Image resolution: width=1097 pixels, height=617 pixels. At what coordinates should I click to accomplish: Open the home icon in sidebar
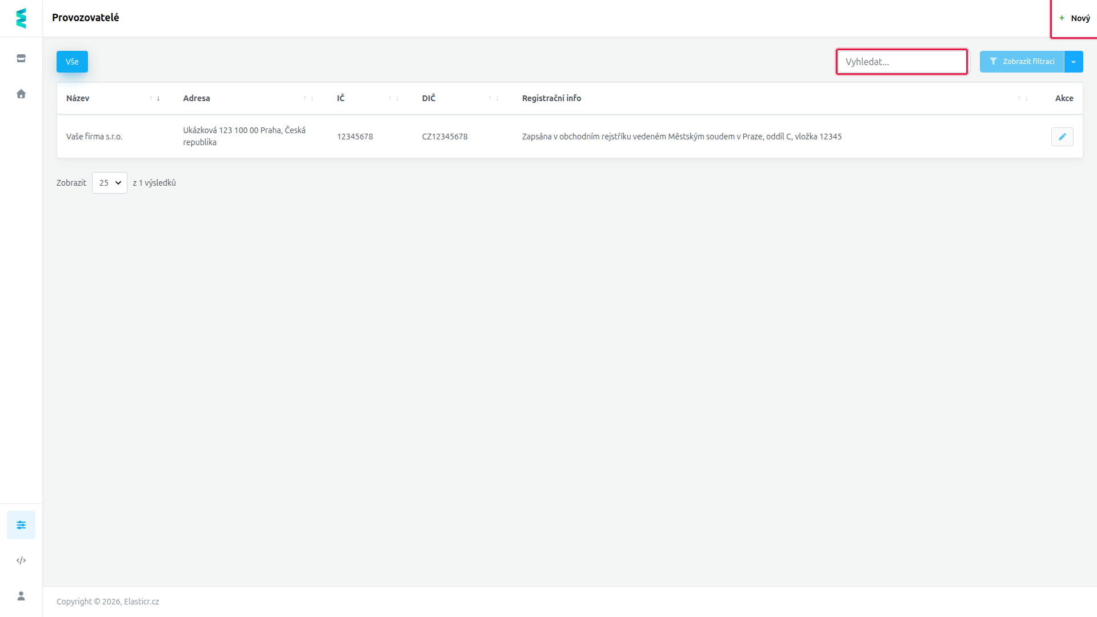(21, 94)
